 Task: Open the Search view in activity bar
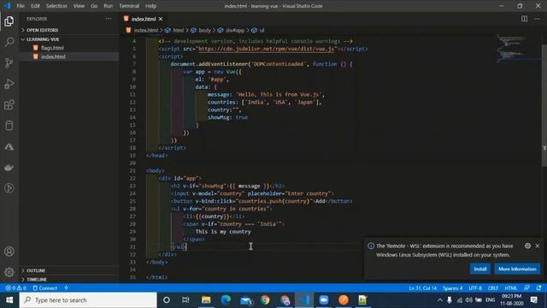pyautogui.click(x=9, y=42)
